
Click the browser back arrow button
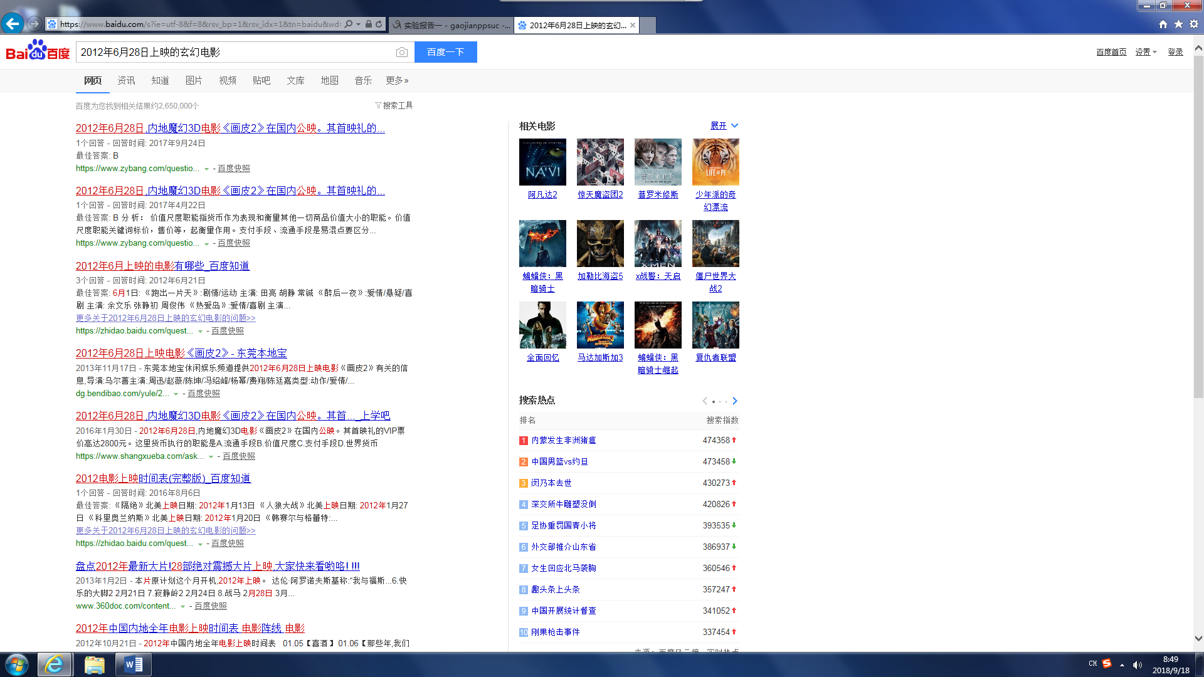13,24
